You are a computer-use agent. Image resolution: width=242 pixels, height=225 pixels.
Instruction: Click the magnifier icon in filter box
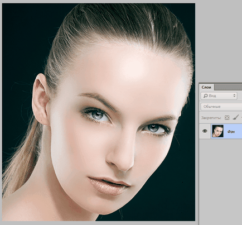[205, 96]
